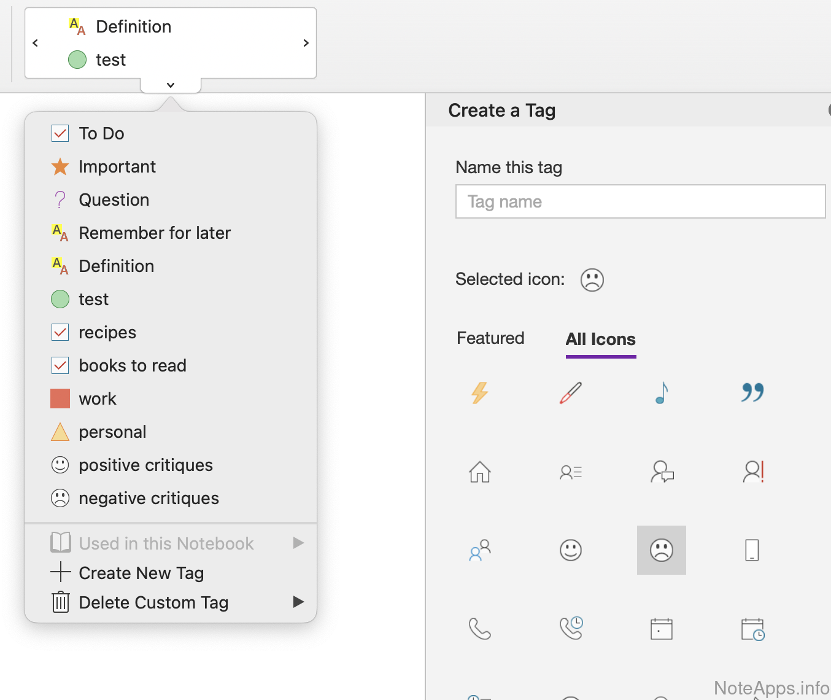Image resolution: width=831 pixels, height=700 pixels.
Task: Click Create New Tag
Action: pos(141,573)
